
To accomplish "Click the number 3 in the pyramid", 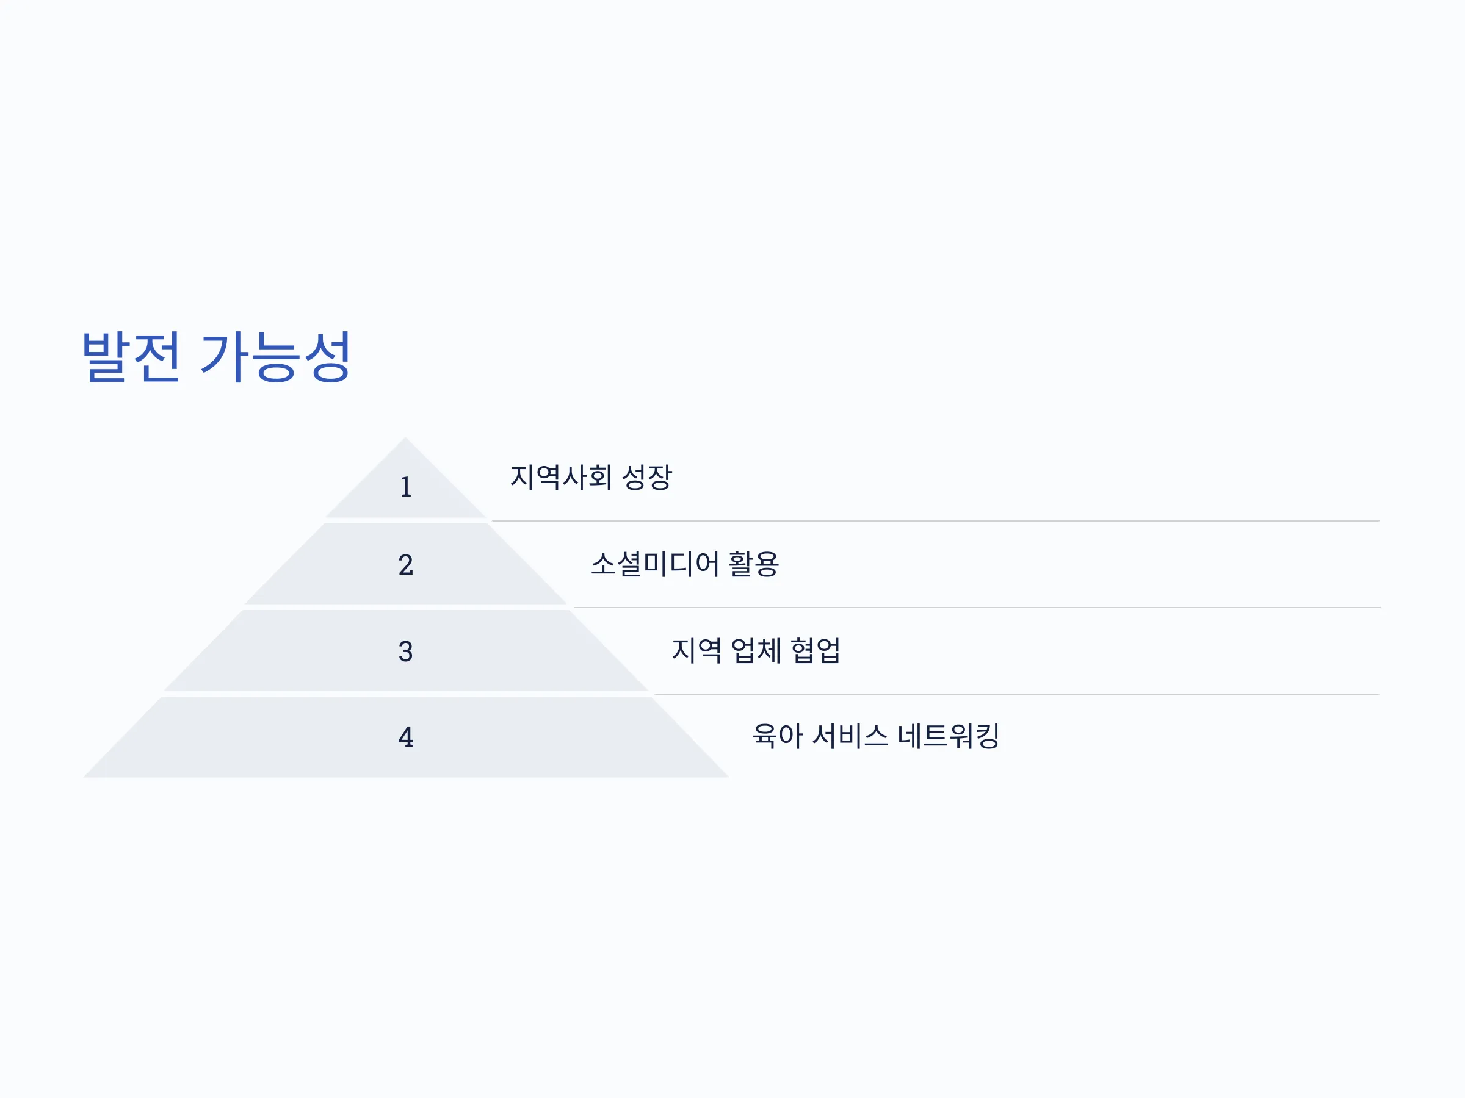I will [406, 651].
